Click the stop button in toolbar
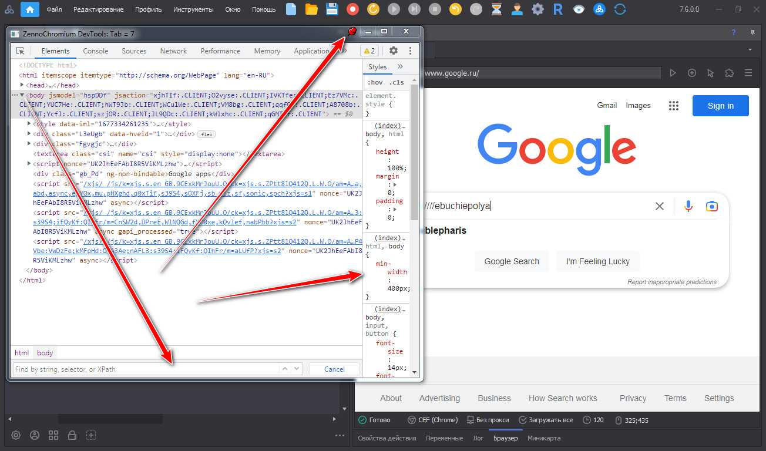The height and width of the screenshot is (451, 766). [435, 9]
